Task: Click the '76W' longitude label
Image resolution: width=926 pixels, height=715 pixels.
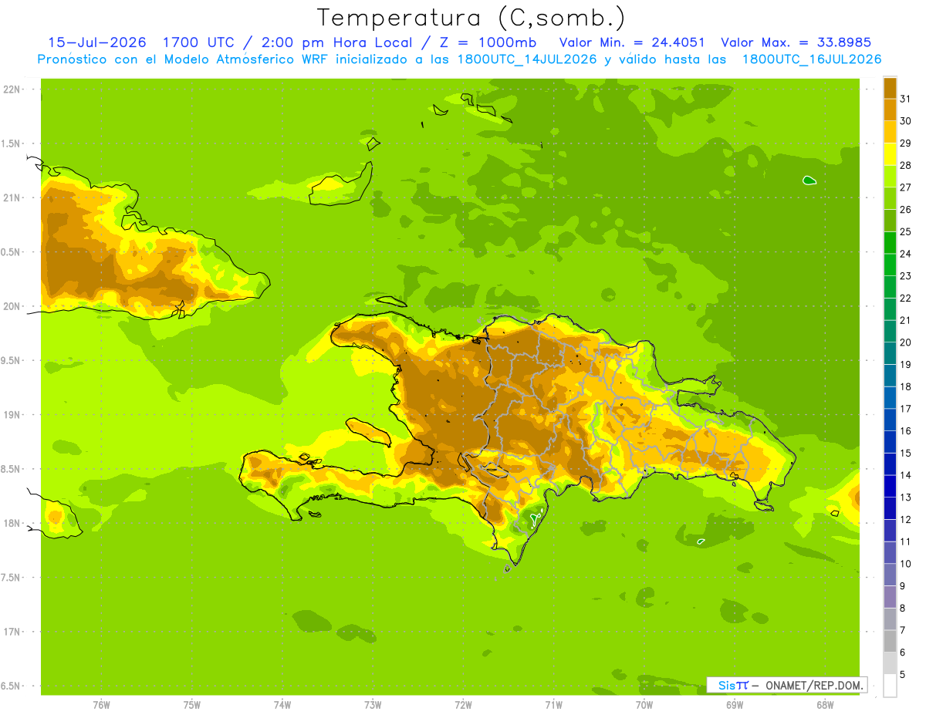Action: (101, 705)
